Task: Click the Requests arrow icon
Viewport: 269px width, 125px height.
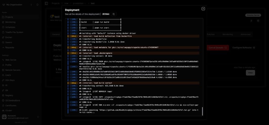Action: 3,47
